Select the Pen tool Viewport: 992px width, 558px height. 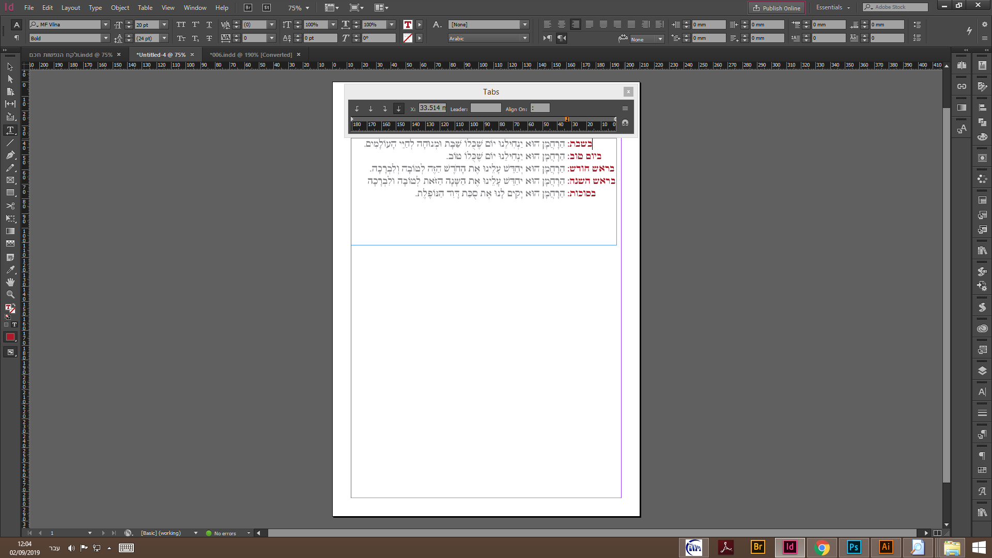[10, 155]
